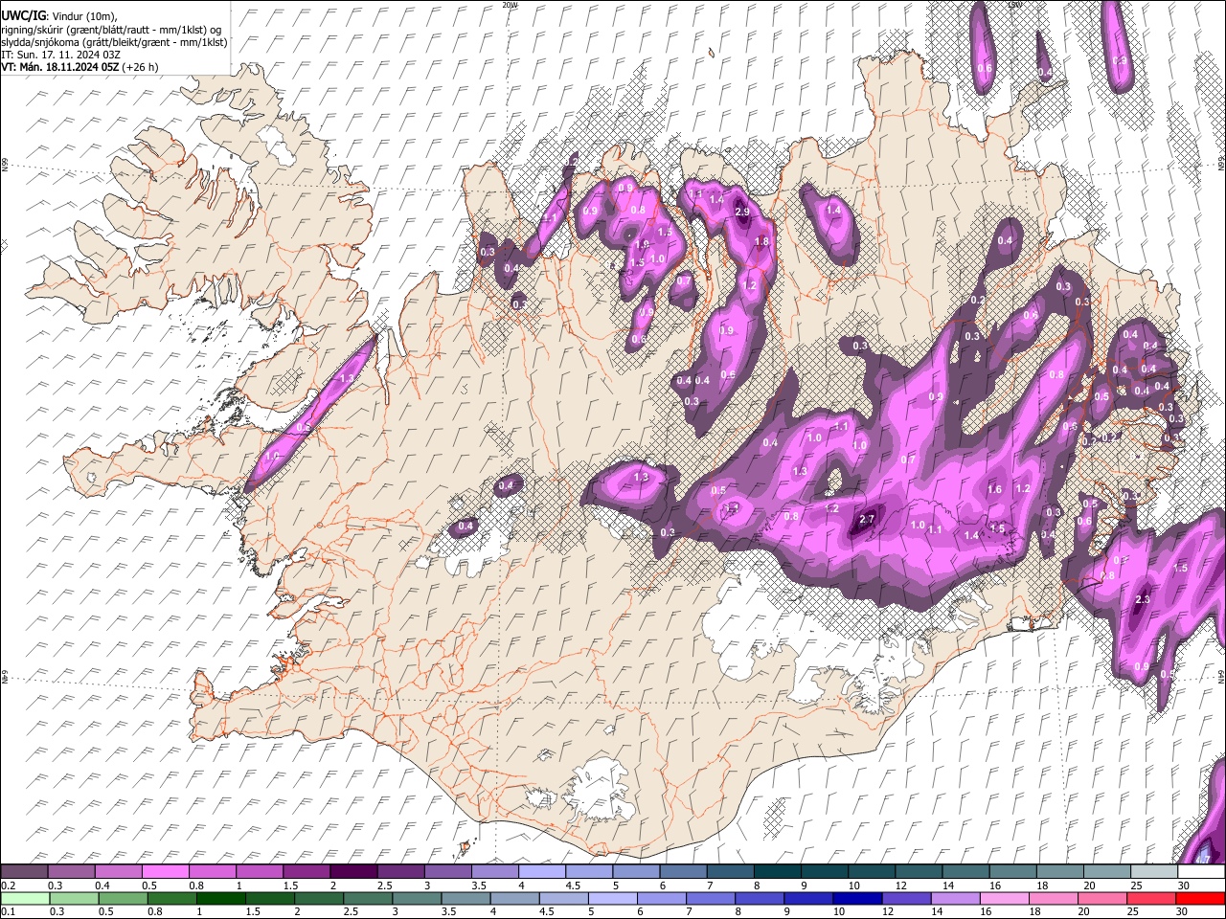This screenshot has width=1226, height=919.
Task: Click the 'rigning/skúrir' legend description line
Action: pos(110,30)
